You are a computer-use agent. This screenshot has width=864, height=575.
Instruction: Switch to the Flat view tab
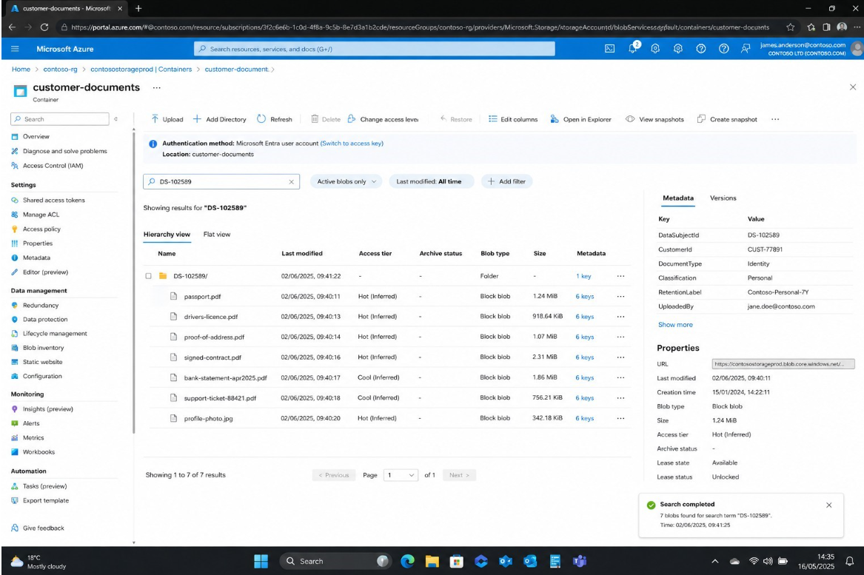(x=216, y=234)
